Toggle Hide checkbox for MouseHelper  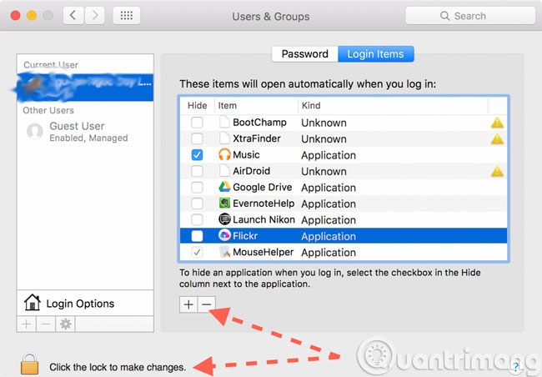click(x=197, y=252)
